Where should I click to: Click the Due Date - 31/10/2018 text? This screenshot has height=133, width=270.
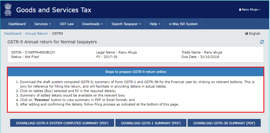[200, 57]
